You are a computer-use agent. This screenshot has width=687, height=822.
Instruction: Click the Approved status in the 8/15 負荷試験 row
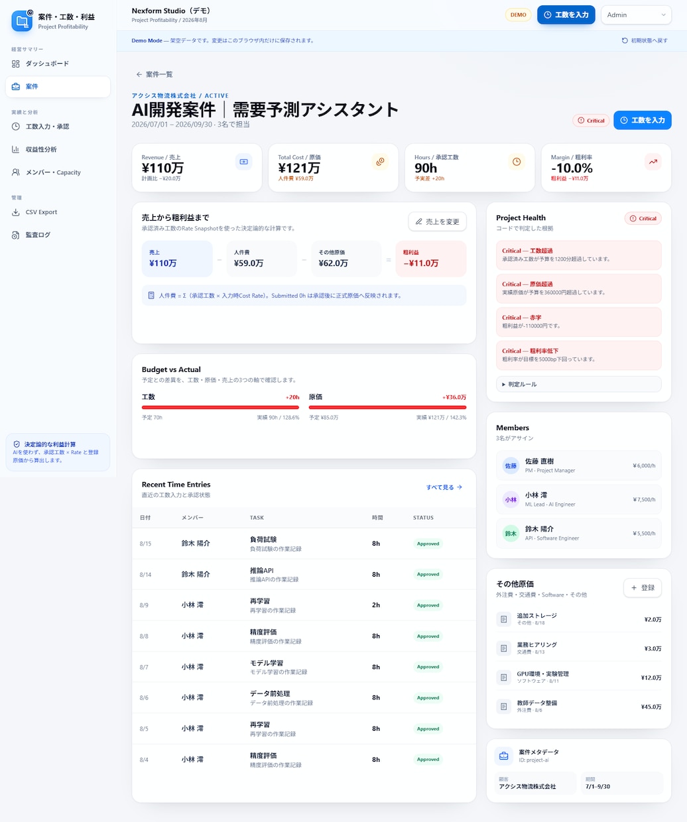pyautogui.click(x=428, y=544)
